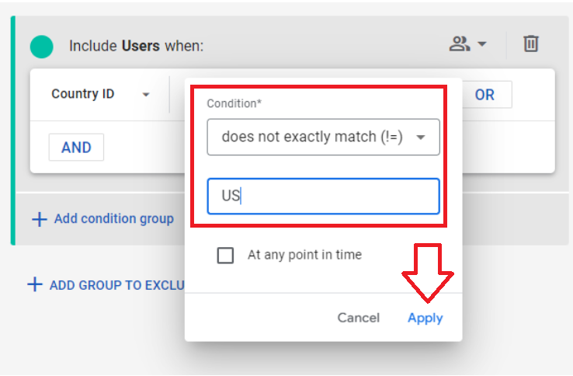Click the Apply button
This screenshot has width=573, height=376.
(425, 318)
